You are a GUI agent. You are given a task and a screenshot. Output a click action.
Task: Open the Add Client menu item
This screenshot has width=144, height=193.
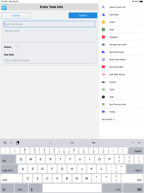121,15
